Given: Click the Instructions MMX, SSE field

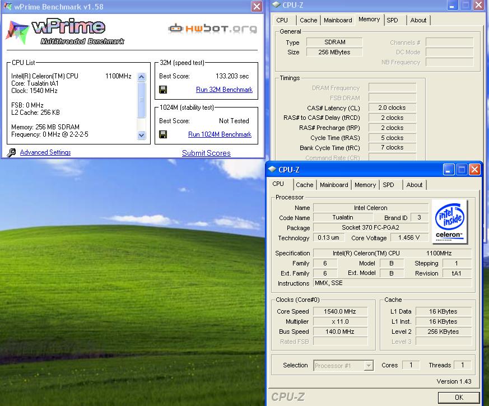Looking at the screenshot, I should (x=392, y=283).
